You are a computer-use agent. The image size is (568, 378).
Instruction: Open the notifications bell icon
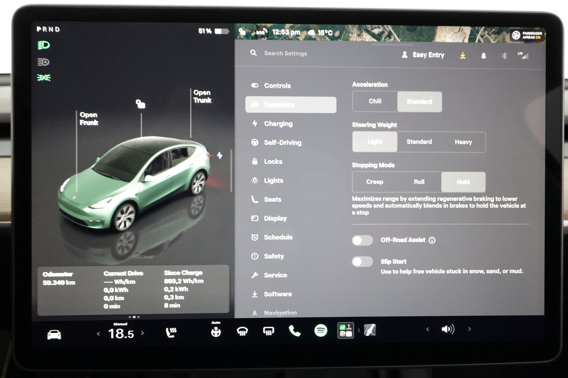click(x=484, y=56)
